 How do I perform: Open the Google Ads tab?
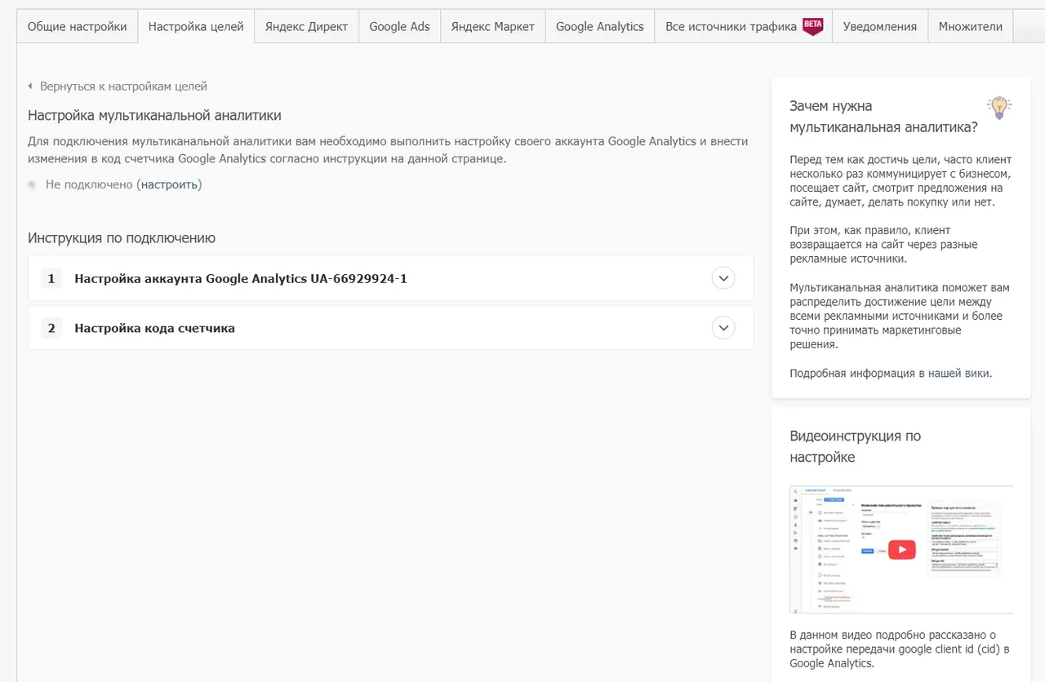pos(399,26)
